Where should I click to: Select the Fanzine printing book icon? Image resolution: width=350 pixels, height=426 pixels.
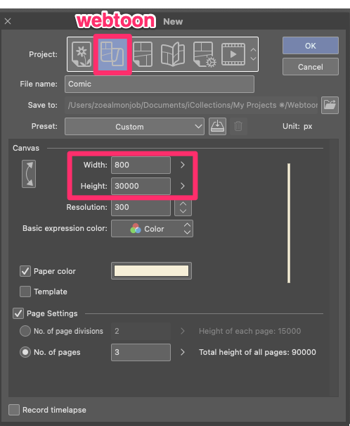tap(173, 54)
